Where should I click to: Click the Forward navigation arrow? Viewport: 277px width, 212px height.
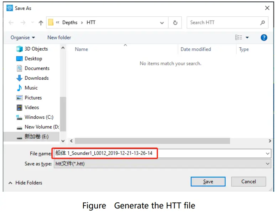pos(23,23)
